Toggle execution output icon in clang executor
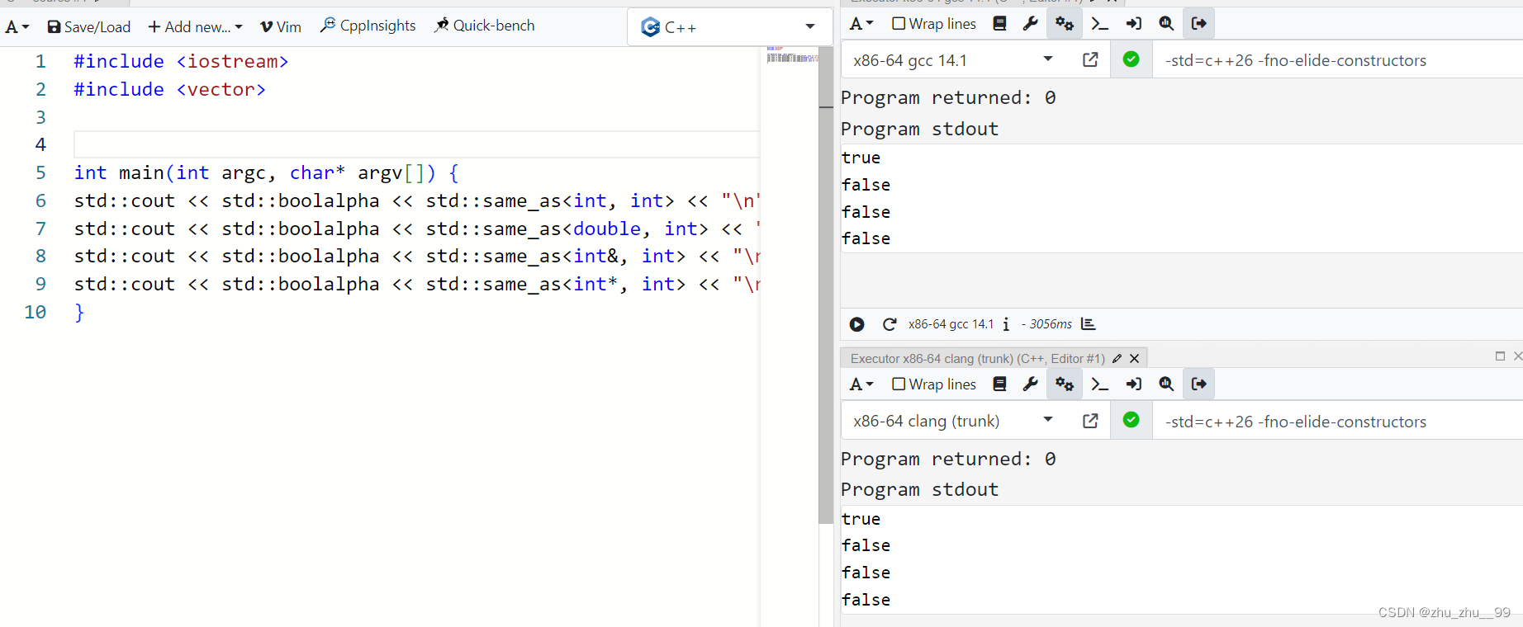Screen dimensions: 1523x627 (x=1199, y=384)
